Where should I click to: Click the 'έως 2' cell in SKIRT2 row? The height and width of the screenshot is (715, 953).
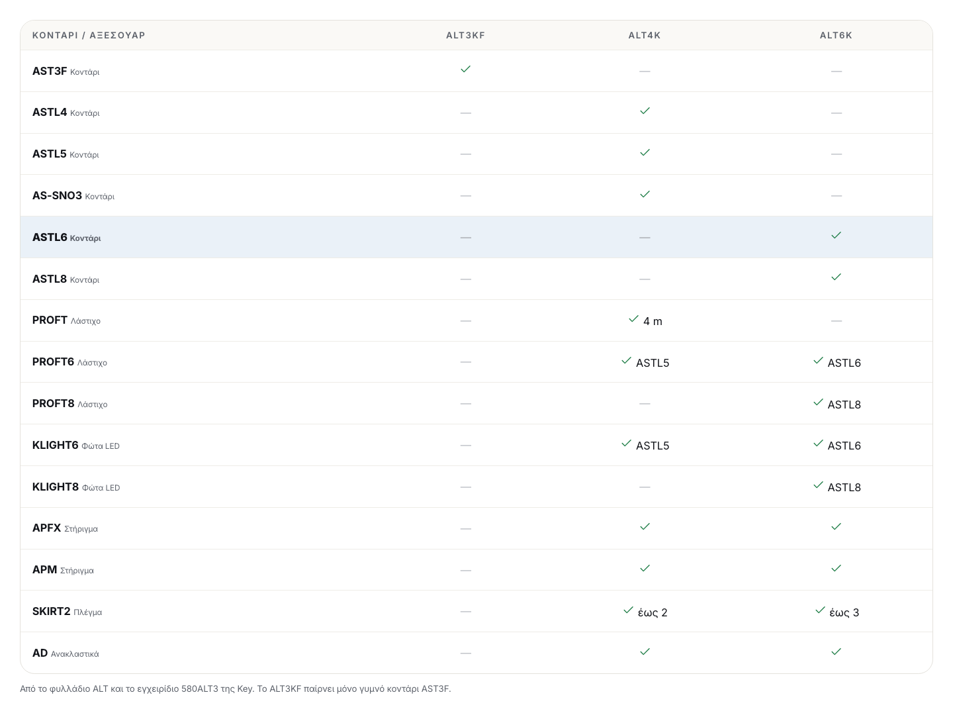pyautogui.click(x=645, y=612)
